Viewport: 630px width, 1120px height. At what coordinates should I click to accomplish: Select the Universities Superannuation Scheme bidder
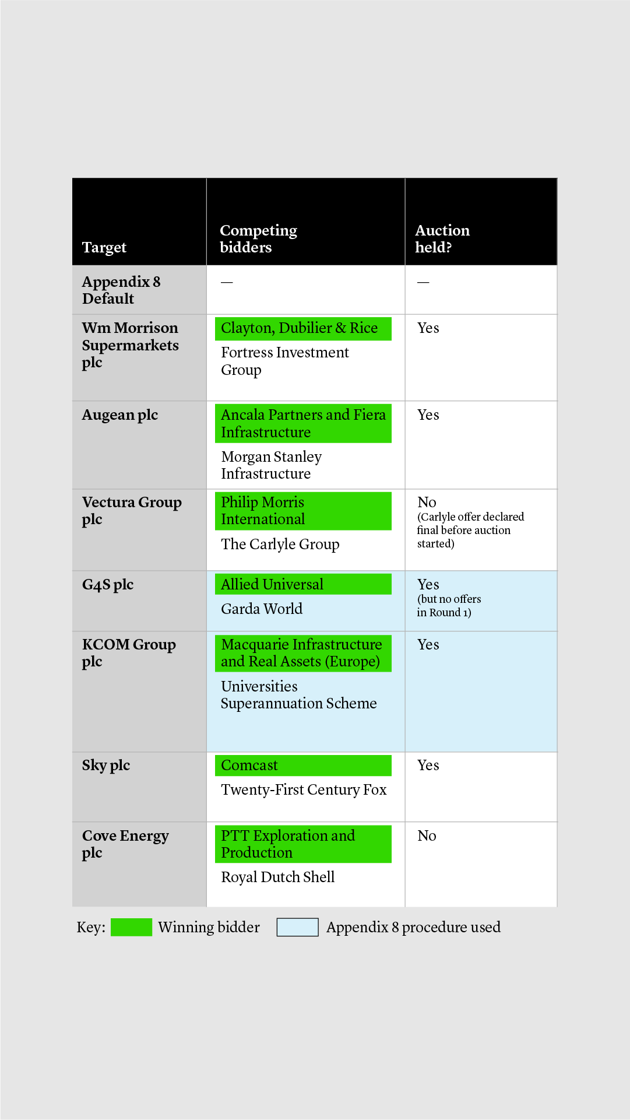tap(298, 694)
